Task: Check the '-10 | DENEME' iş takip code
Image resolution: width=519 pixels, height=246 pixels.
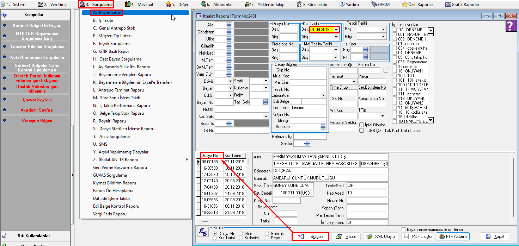Action: 395,30
